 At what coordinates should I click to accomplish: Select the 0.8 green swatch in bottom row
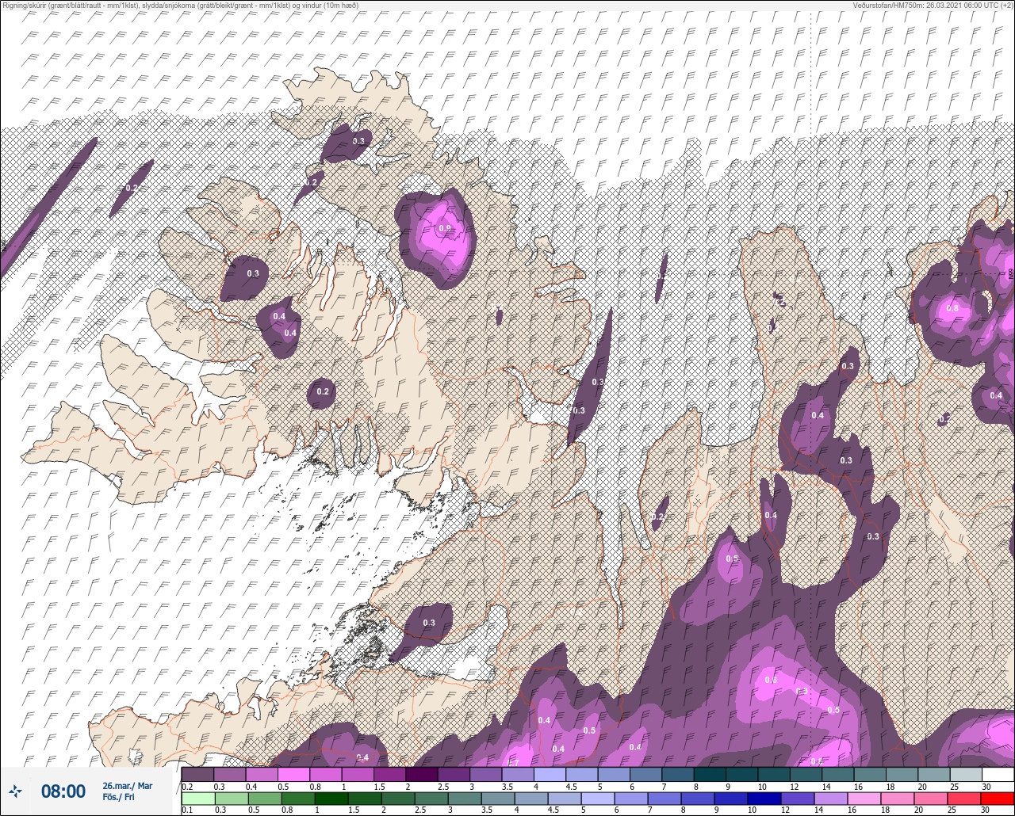(298, 798)
